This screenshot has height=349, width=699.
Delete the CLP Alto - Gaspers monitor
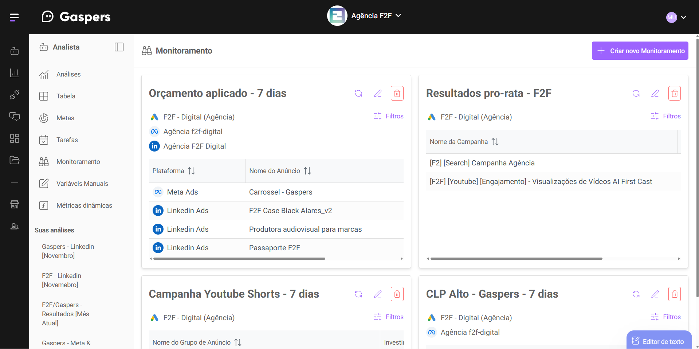(x=674, y=294)
